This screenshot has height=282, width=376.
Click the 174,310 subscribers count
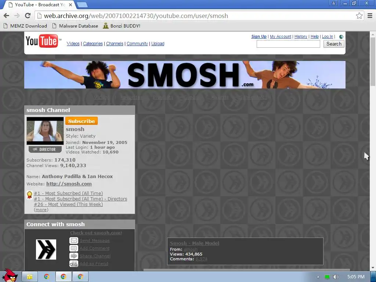click(65, 160)
